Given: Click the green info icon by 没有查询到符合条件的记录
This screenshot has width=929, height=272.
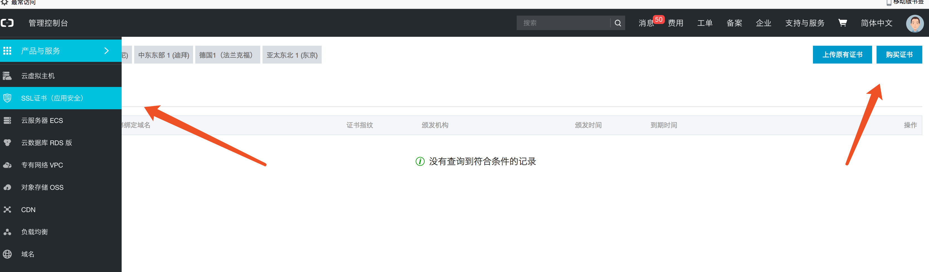Looking at the screenshot, I should coord(420,161).
